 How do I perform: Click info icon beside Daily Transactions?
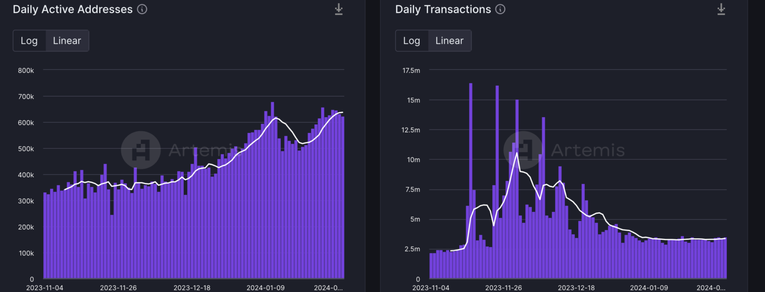click(x=501, y=9)
